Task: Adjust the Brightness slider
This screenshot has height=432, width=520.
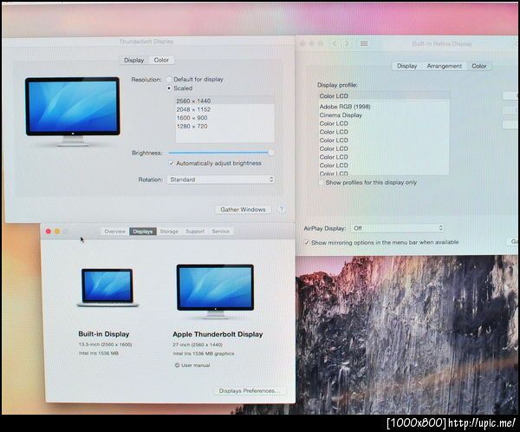Action: click(x=221, y=153)
